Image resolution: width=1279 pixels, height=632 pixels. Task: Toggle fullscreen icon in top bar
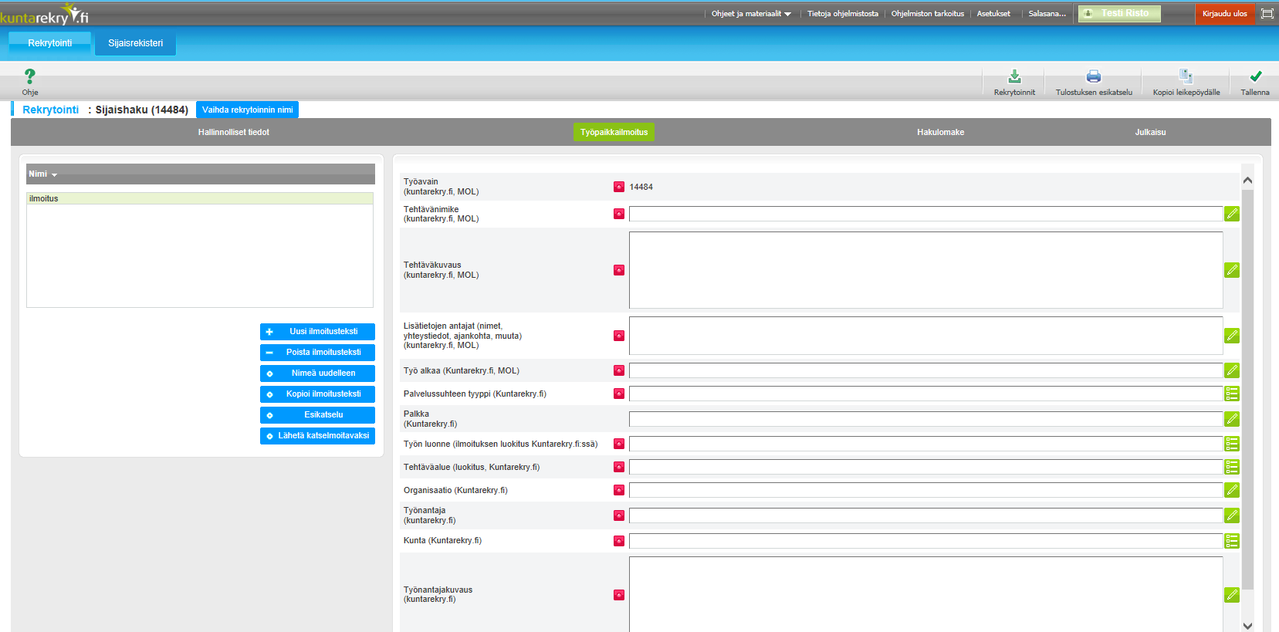click(x=1267, y=13)
